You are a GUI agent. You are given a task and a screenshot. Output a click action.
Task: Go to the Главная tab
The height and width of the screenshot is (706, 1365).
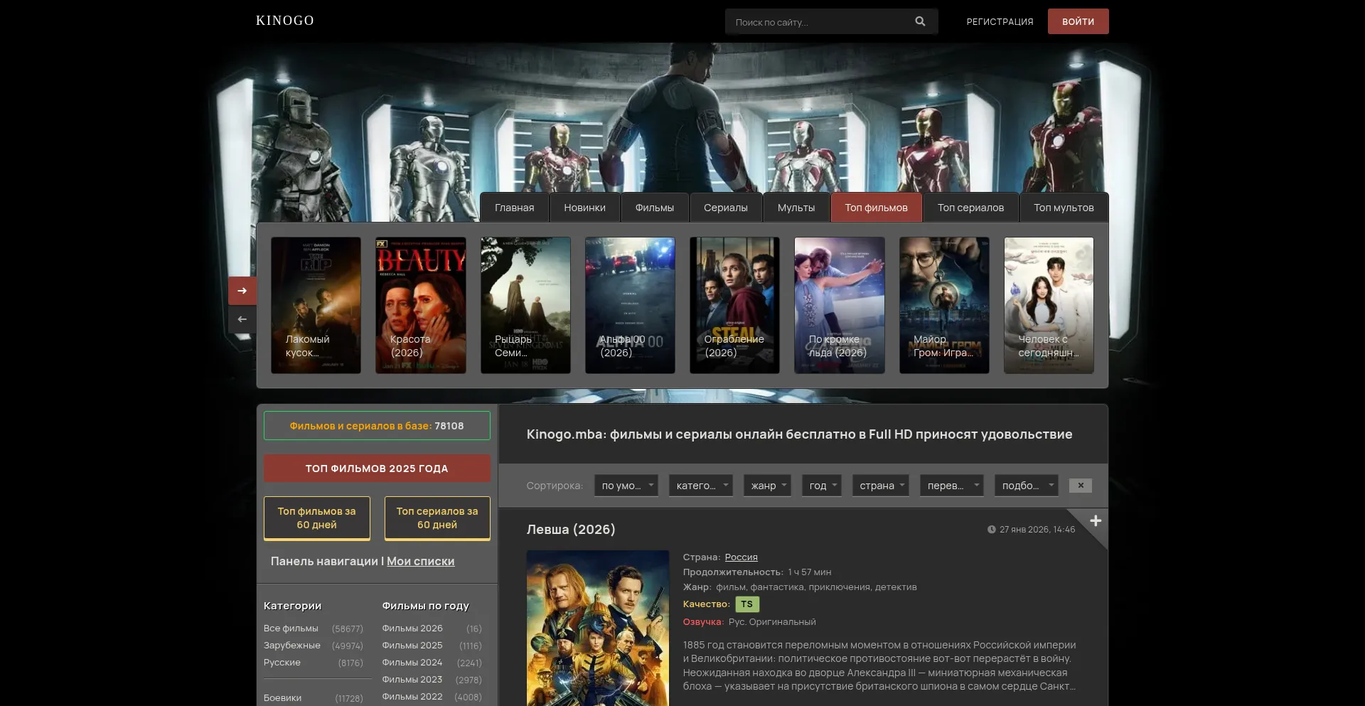pyautogui.click(x=515, y=208)
